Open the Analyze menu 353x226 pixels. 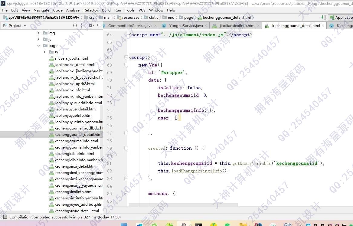pyautogui.click(x=73, y=10)
